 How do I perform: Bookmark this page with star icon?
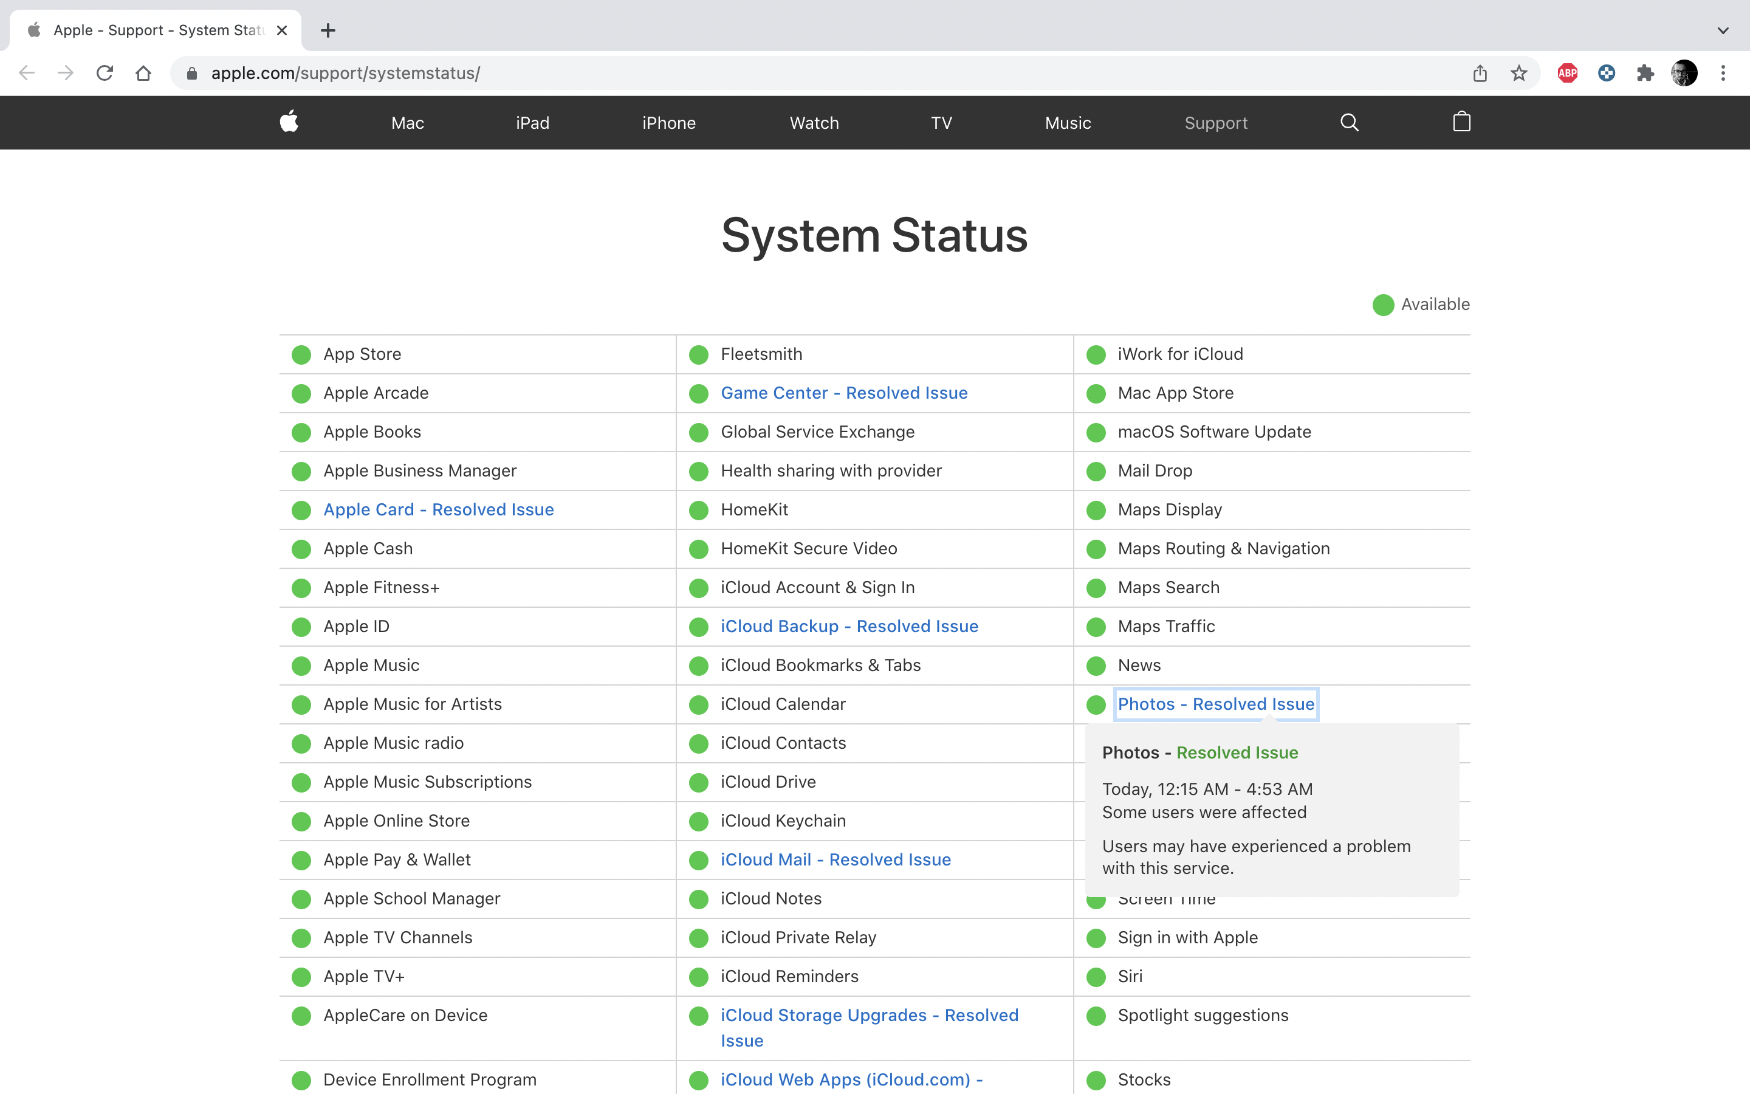coord(1518,73)
